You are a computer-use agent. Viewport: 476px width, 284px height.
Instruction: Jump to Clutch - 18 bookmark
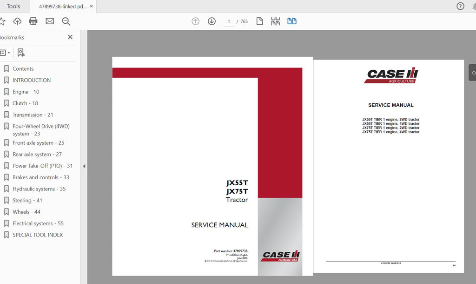(25, 103)
